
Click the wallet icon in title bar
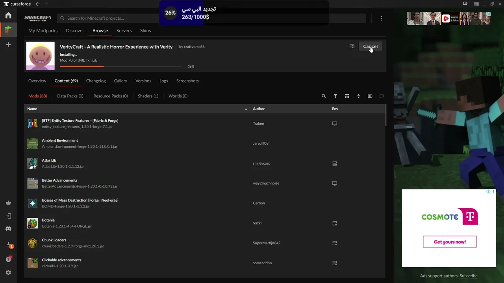tap(465, 4)
